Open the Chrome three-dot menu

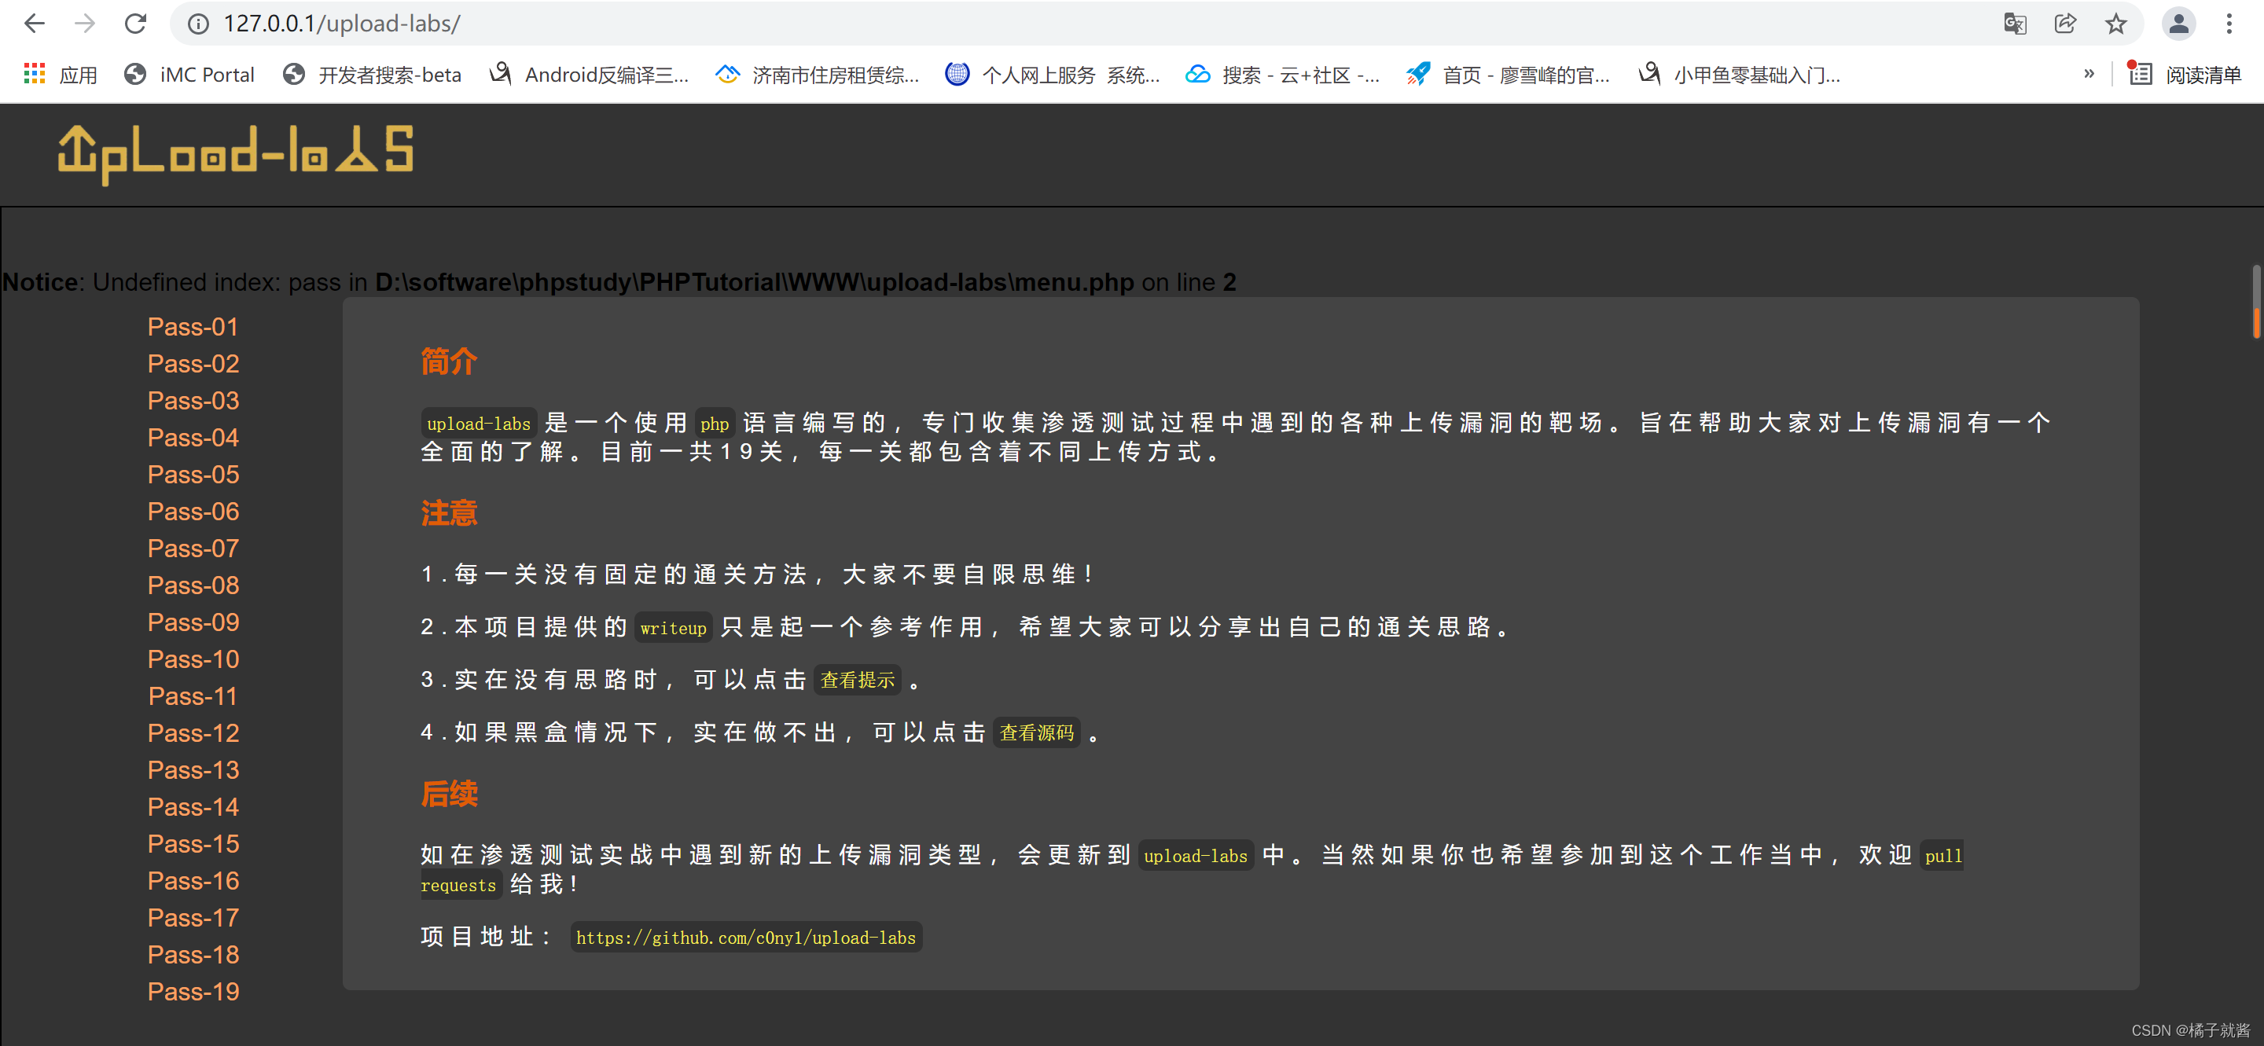[2229, 24]
